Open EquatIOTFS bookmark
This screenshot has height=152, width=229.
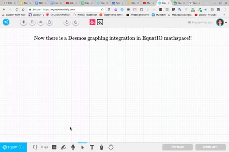(37, 15)
